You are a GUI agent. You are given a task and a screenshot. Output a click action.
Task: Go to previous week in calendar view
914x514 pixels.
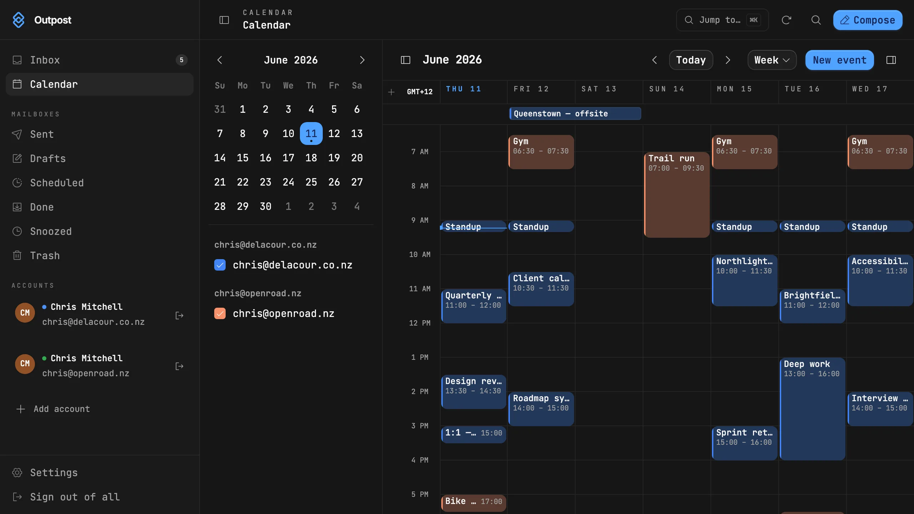[x=654, y=60]
